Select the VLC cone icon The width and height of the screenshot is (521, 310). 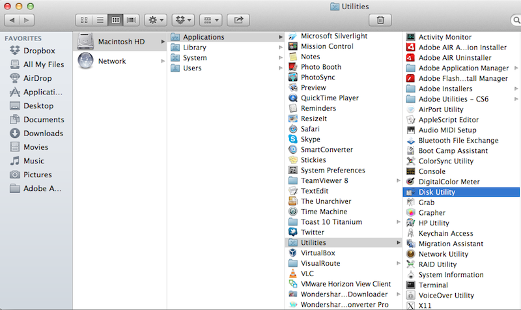coord(293,274)
